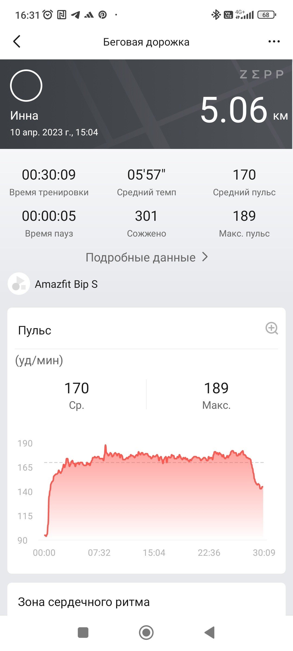
Task: Expand Подробные данные chevron arrow
Action: pyautogui.click(x=205, y=257)
